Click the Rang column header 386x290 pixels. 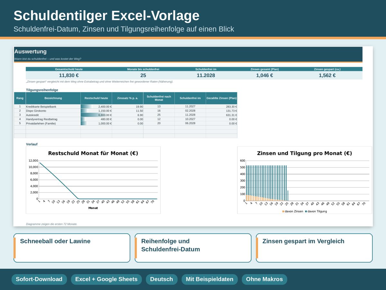coord(20,98)
